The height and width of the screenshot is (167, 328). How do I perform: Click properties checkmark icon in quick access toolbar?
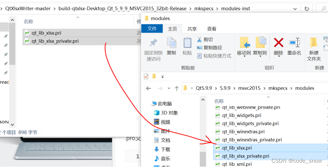tap(146, 76)
